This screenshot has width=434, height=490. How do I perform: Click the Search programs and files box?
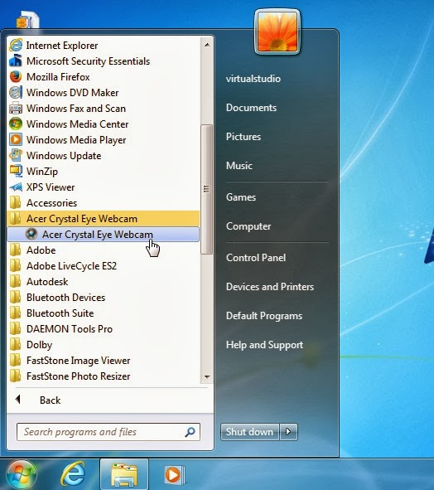pos(108,432)
